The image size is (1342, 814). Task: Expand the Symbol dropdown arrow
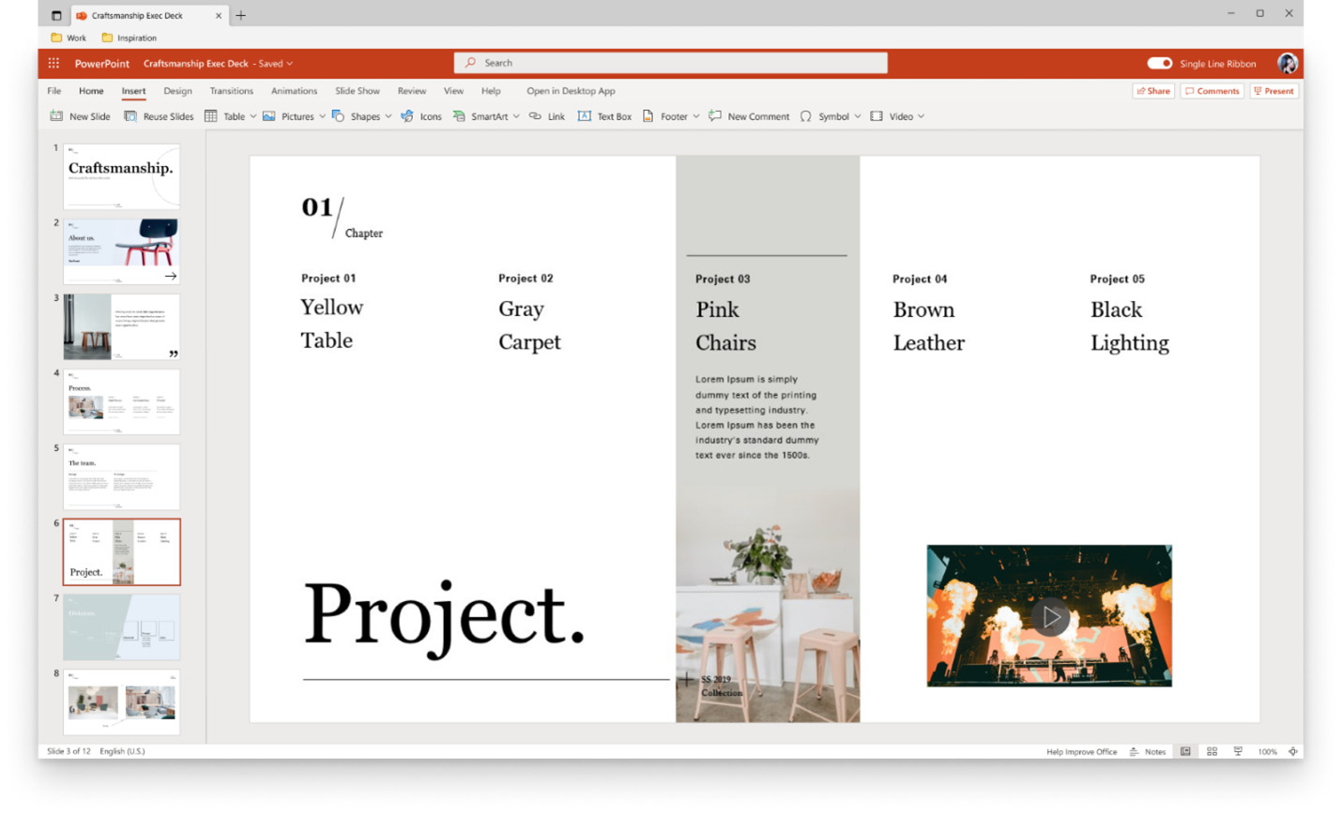858,116
